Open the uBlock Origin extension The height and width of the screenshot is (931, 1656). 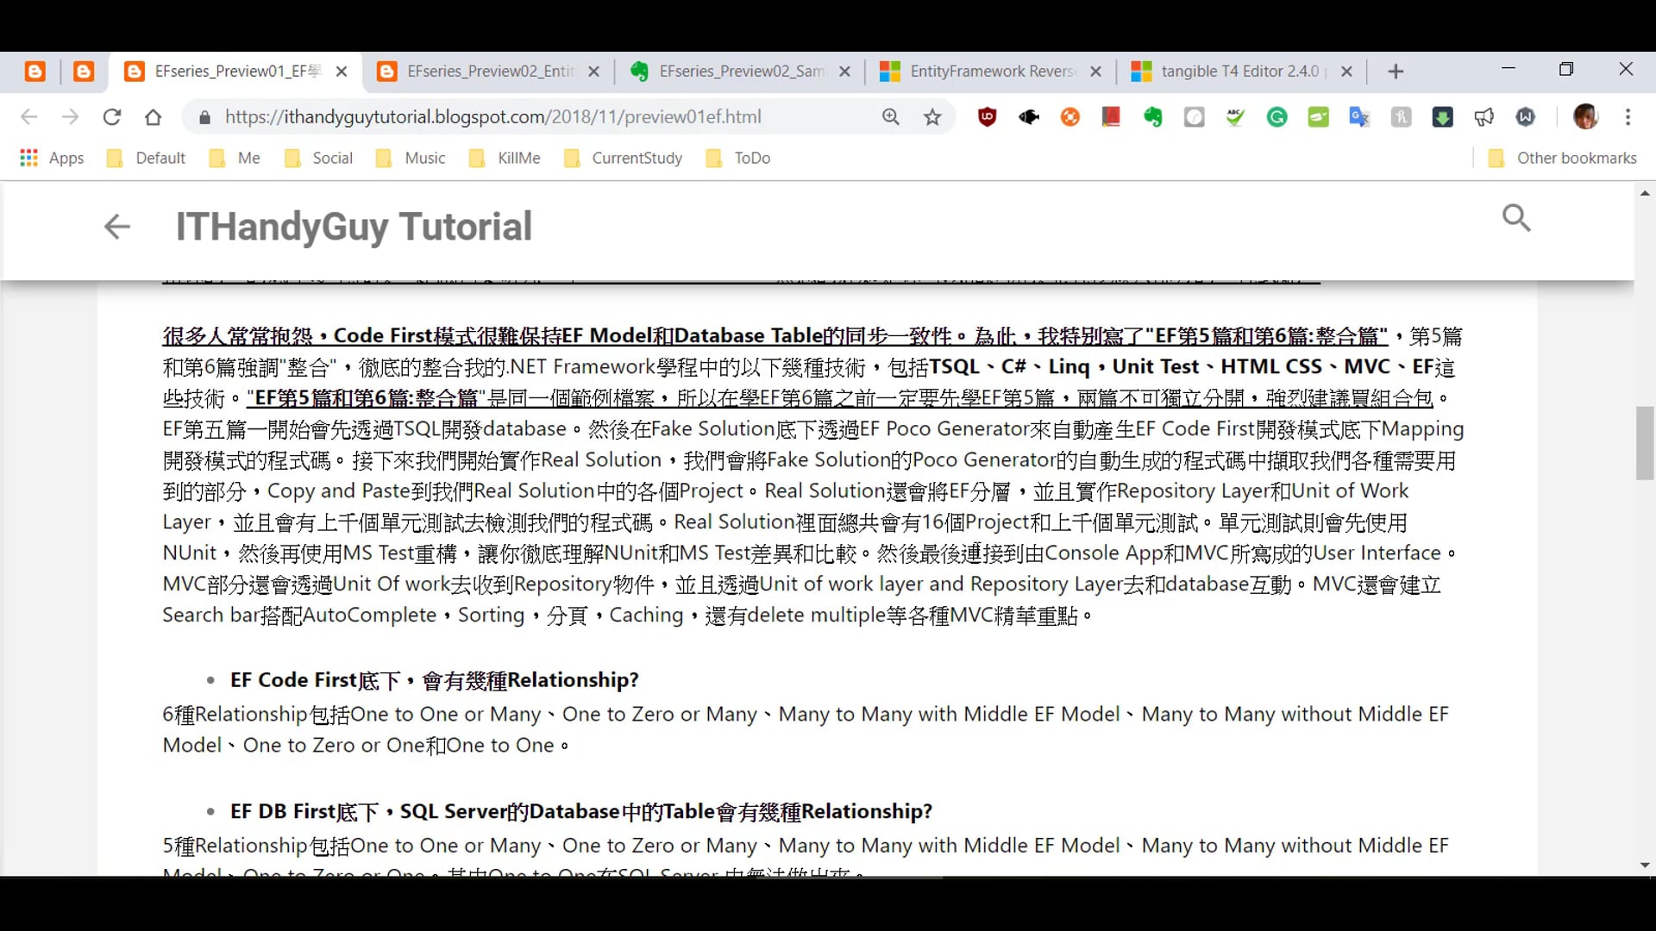click(x=987, y=117)
